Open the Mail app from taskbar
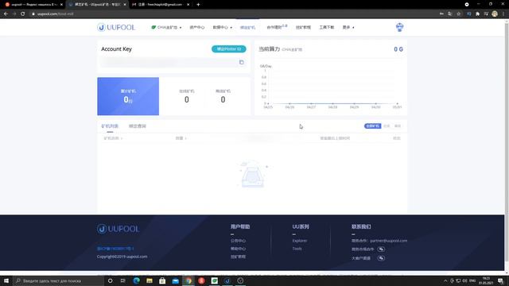The width and height of the screenshot is (509, 286). click(x=175, y=280)
